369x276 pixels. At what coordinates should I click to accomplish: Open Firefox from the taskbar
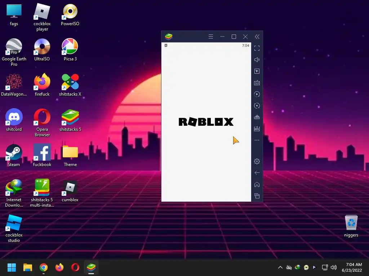59,267
